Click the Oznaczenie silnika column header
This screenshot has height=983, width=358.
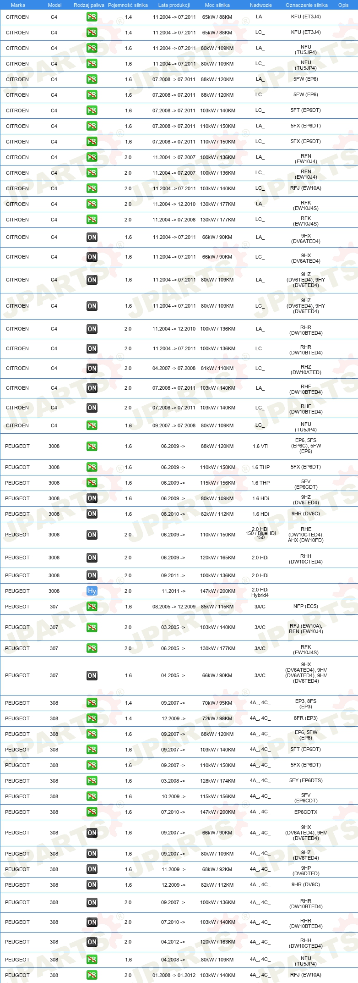[307, 5]
